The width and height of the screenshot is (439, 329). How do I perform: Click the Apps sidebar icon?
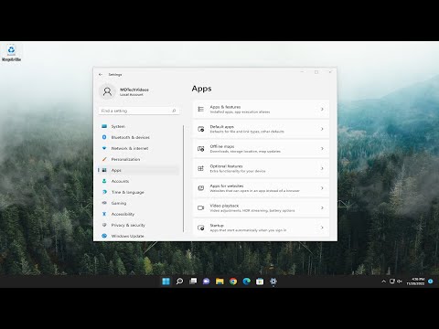coord(104,170)
